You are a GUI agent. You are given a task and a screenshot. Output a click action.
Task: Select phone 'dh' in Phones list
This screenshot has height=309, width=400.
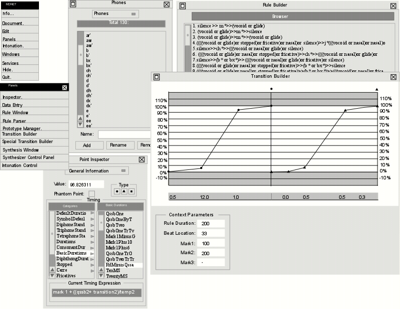(x=88, y=91)
